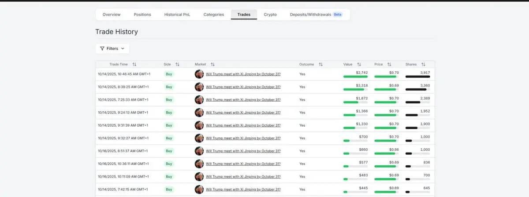Click the Buy badge in the 9:32:27 AM row

(x=169, y=138)
